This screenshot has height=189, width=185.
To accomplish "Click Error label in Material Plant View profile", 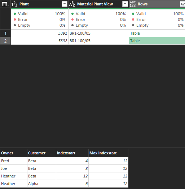I will click(80, 19).
